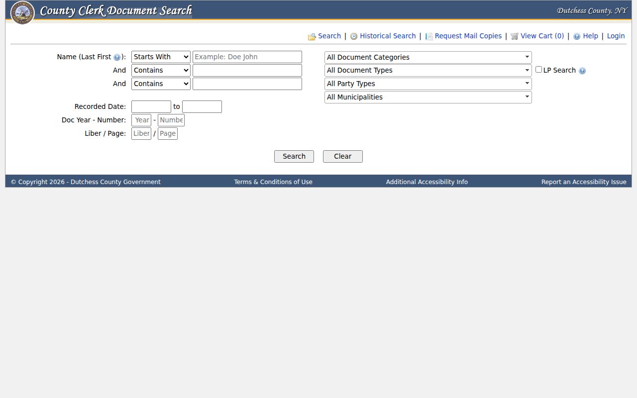
Task: Click the Dutchess County seal logo
Action: [22, 12]
